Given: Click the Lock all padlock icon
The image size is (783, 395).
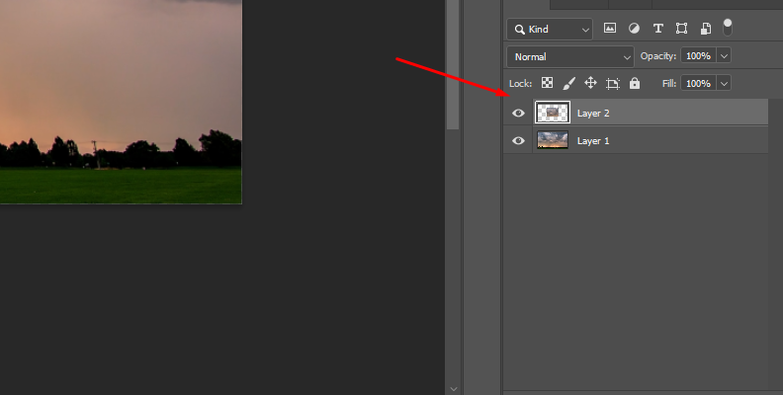Looking at the screenshot, I should pyautogui.click(x=635, y=84).
